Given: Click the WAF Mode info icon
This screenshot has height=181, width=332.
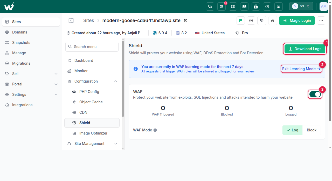Looking at the screenshot, I should pos(155,130).
